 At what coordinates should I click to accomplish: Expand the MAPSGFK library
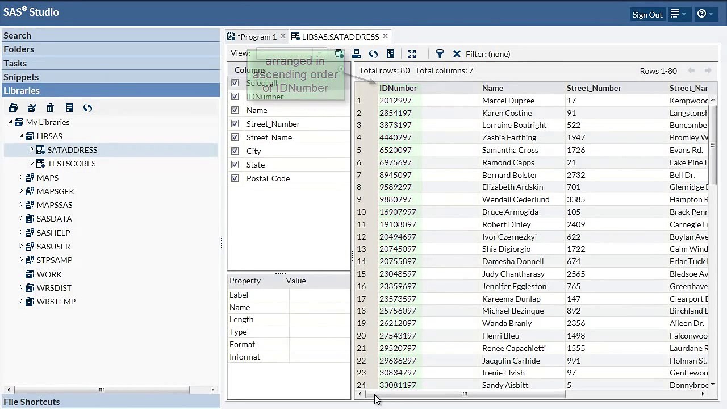pos(21,191)
